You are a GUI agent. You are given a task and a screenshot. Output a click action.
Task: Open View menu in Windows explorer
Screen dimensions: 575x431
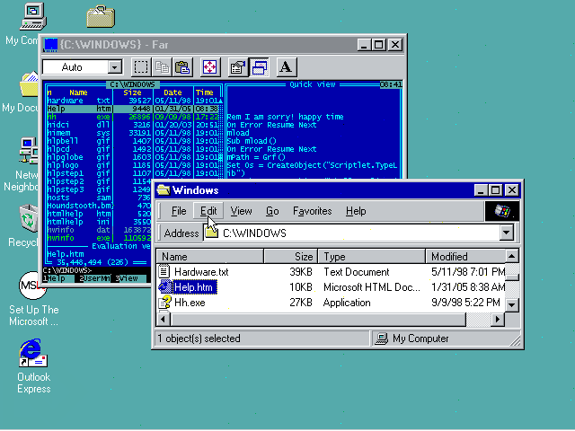(x=241, y=211)
